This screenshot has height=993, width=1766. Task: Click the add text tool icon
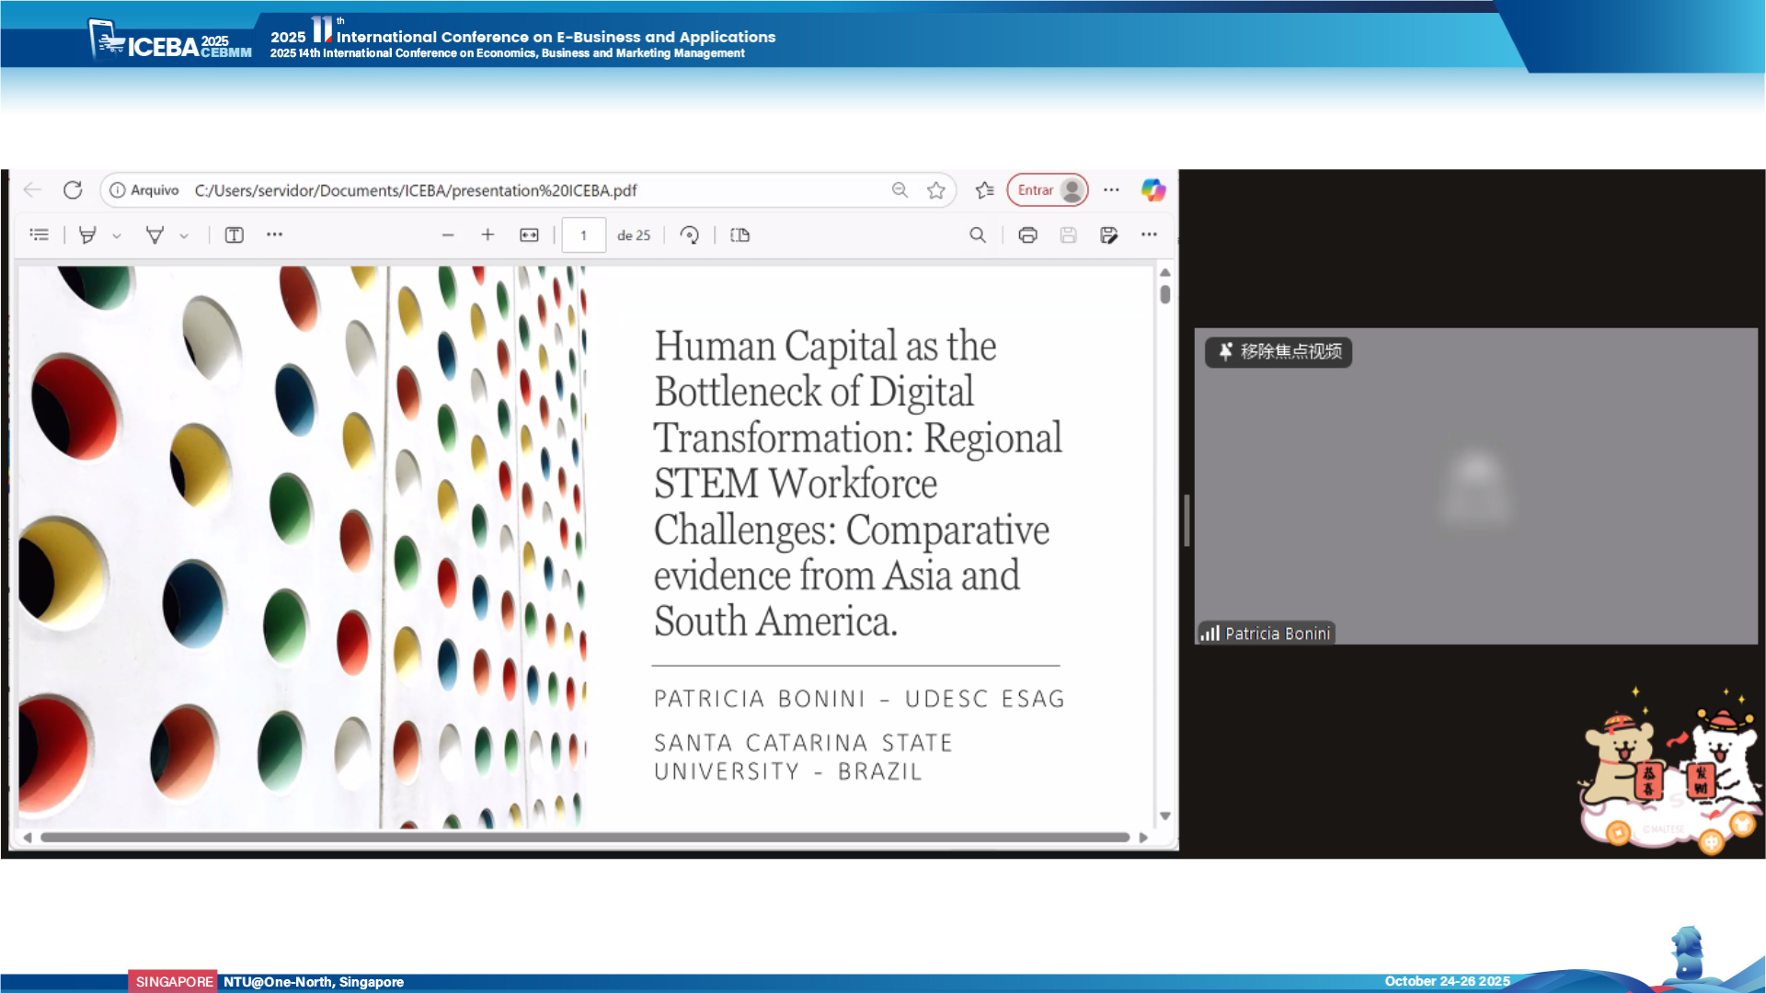tap(235, 235)
